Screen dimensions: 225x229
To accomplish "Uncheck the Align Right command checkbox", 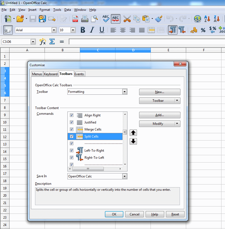I will click(x=72, y=115).
